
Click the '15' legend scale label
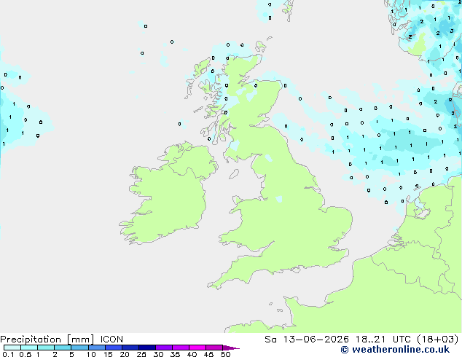point(108,354)
